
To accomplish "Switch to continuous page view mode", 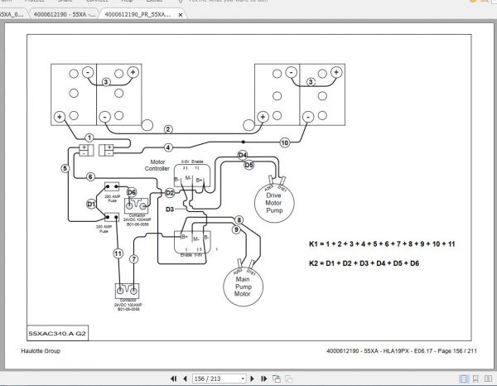I will click(x=475, y=379).
